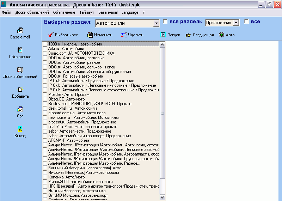Click the Изменить edit icon
The image size is (282, 201).
point(90,35)
